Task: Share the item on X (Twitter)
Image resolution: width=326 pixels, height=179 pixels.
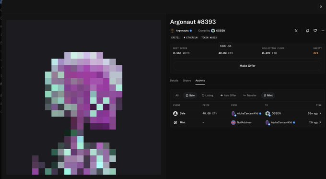Action: [x=296, y=31]
